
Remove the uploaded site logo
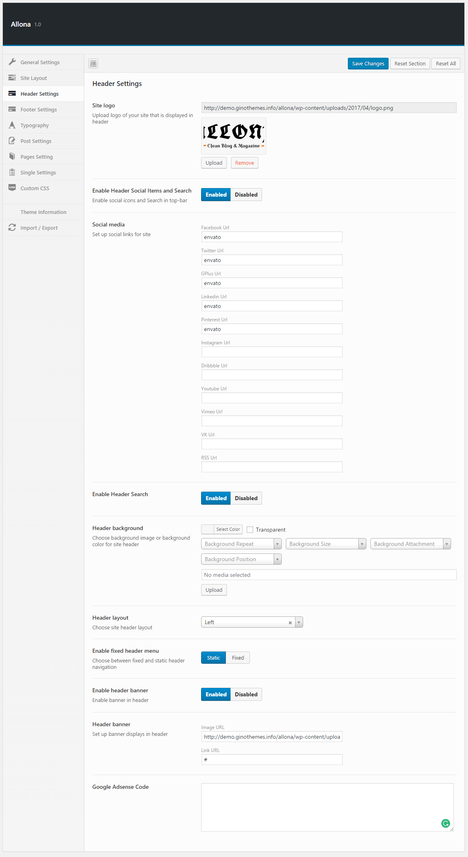(x=244, y=163)
